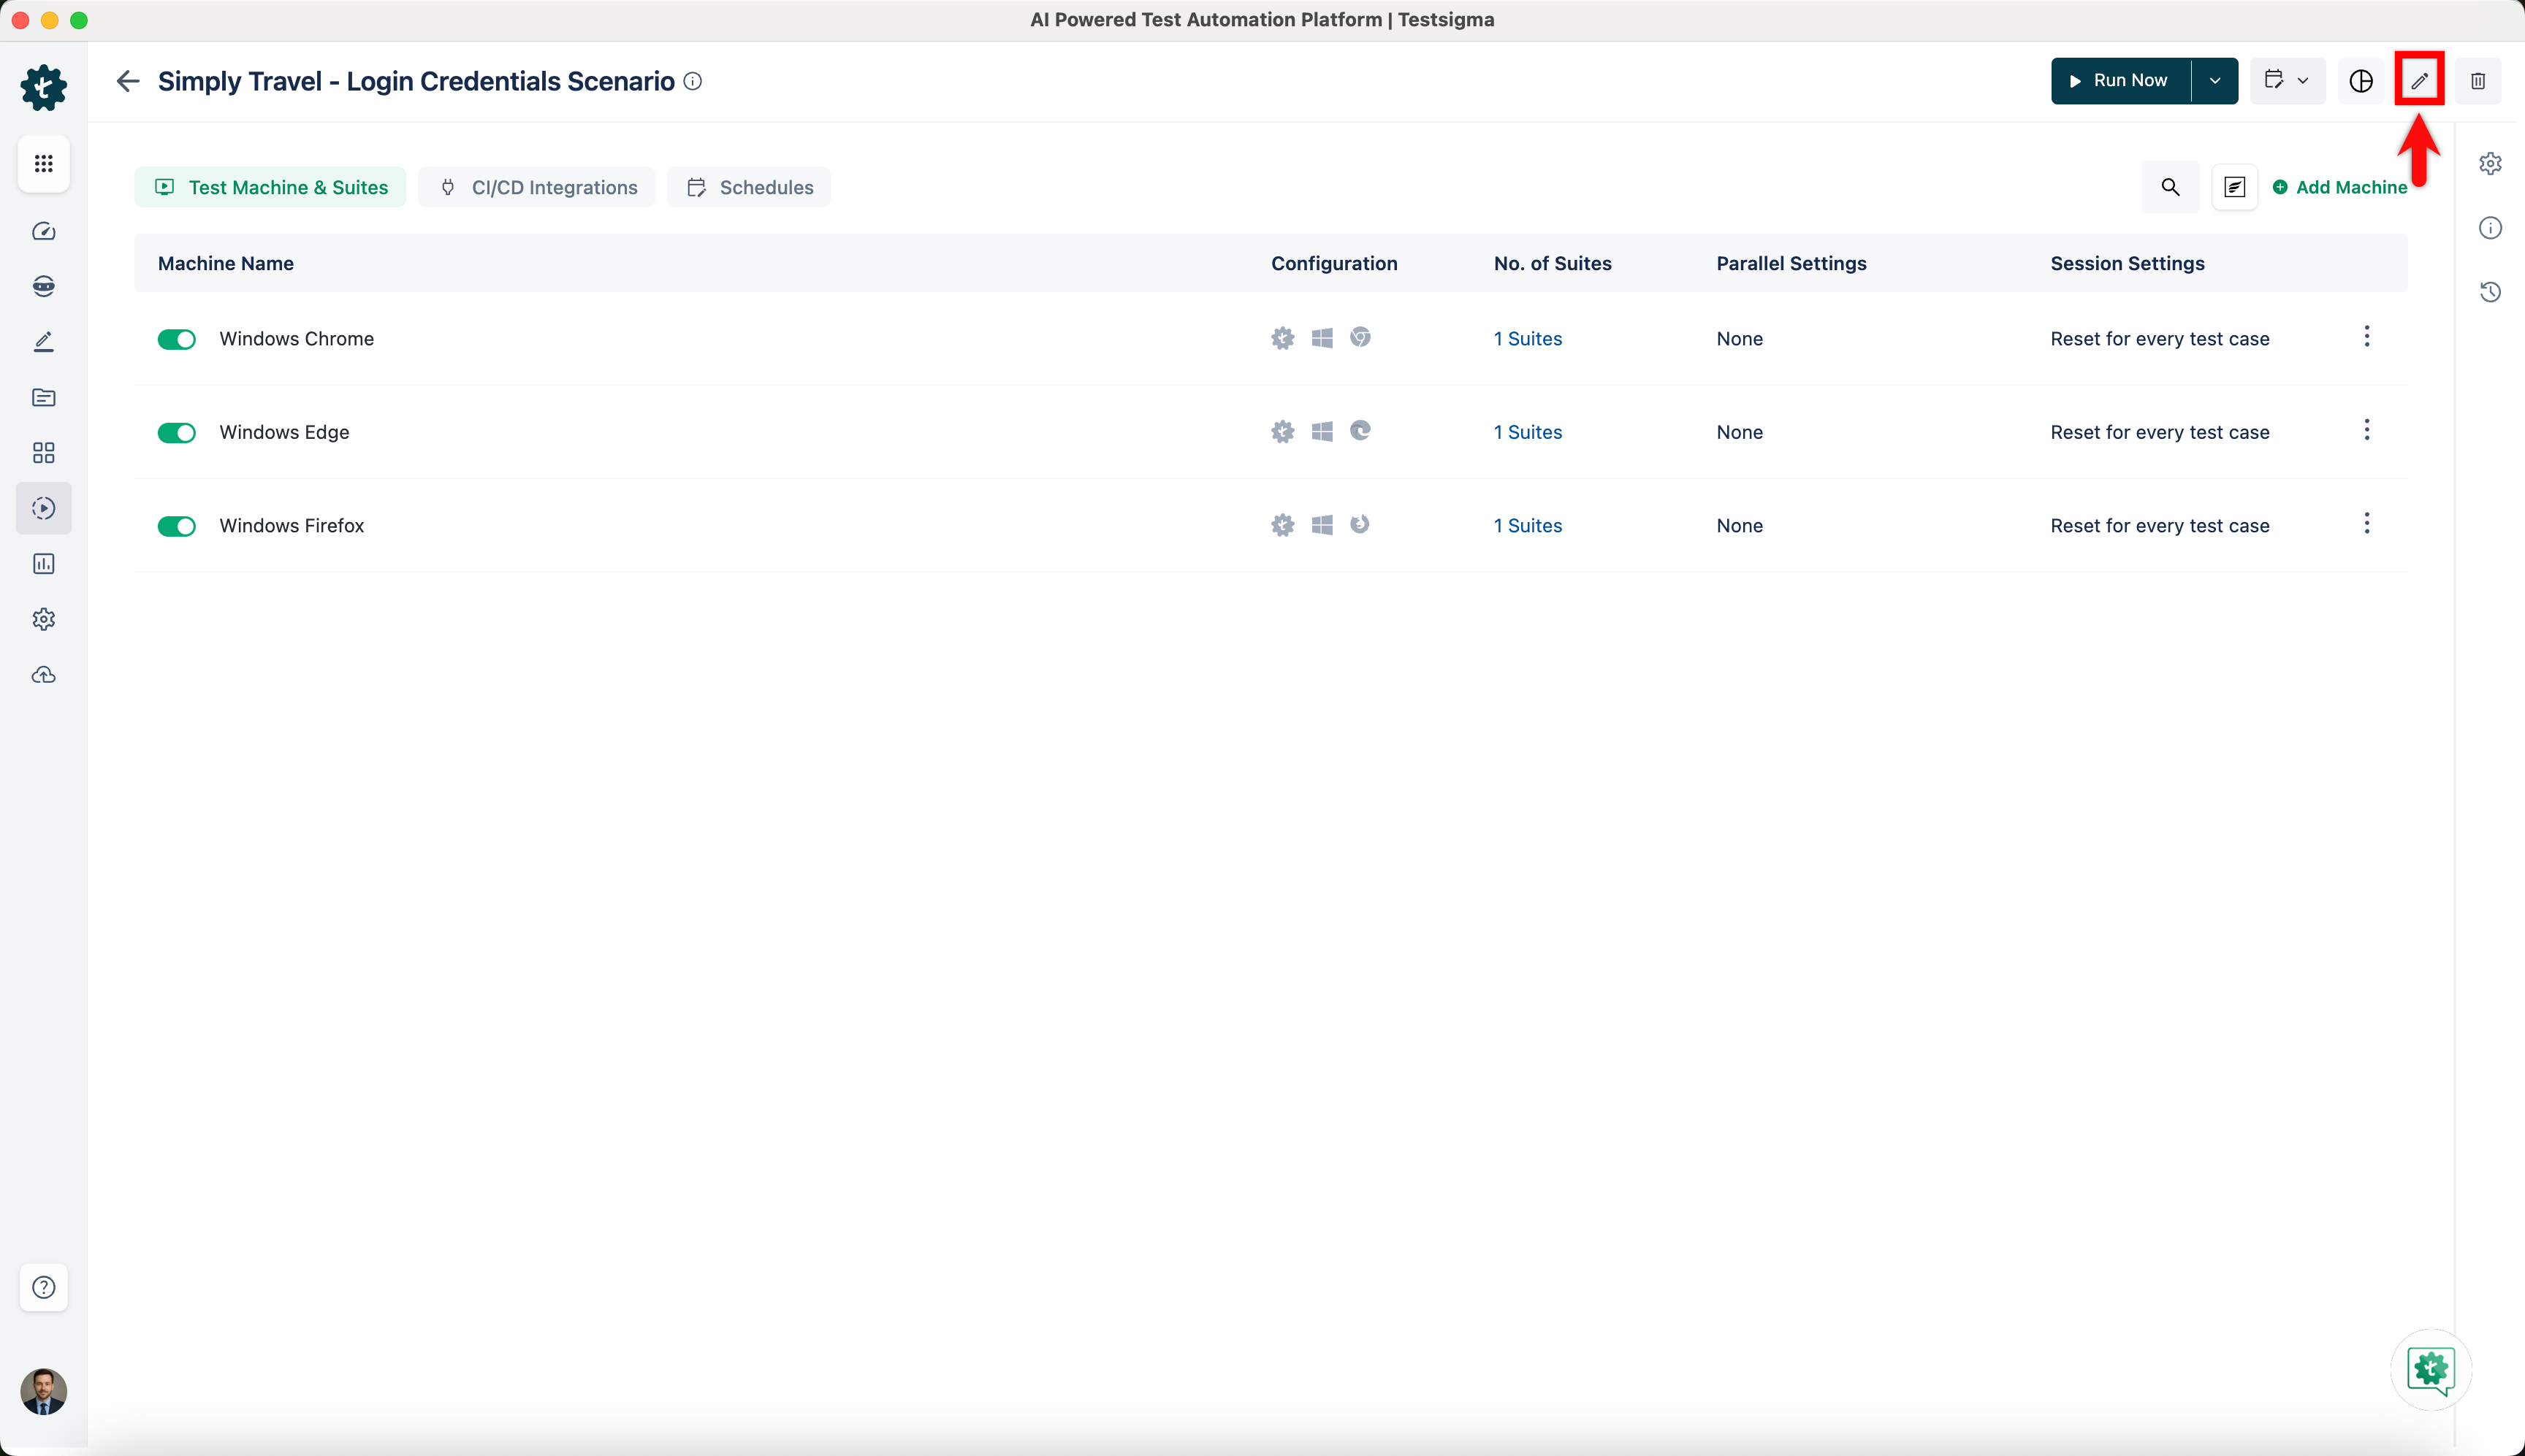
Task: Switch to CI/CD Integrations tab
Action: pos(537,187)
